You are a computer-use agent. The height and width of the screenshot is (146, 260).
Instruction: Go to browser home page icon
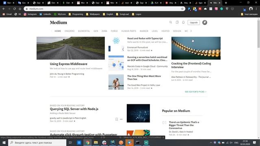click(x=20, y=9)
